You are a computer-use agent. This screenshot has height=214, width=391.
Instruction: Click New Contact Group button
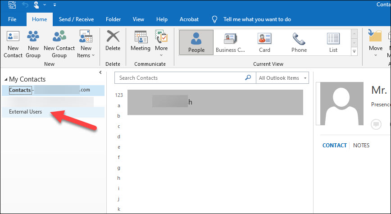coord(59,45)
